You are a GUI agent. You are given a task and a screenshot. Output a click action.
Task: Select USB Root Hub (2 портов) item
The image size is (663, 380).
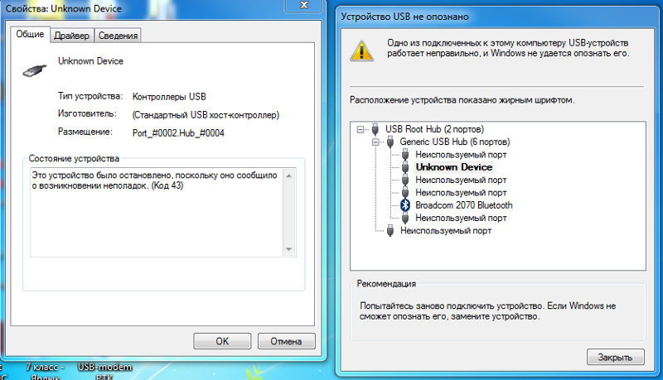point(434,129)
